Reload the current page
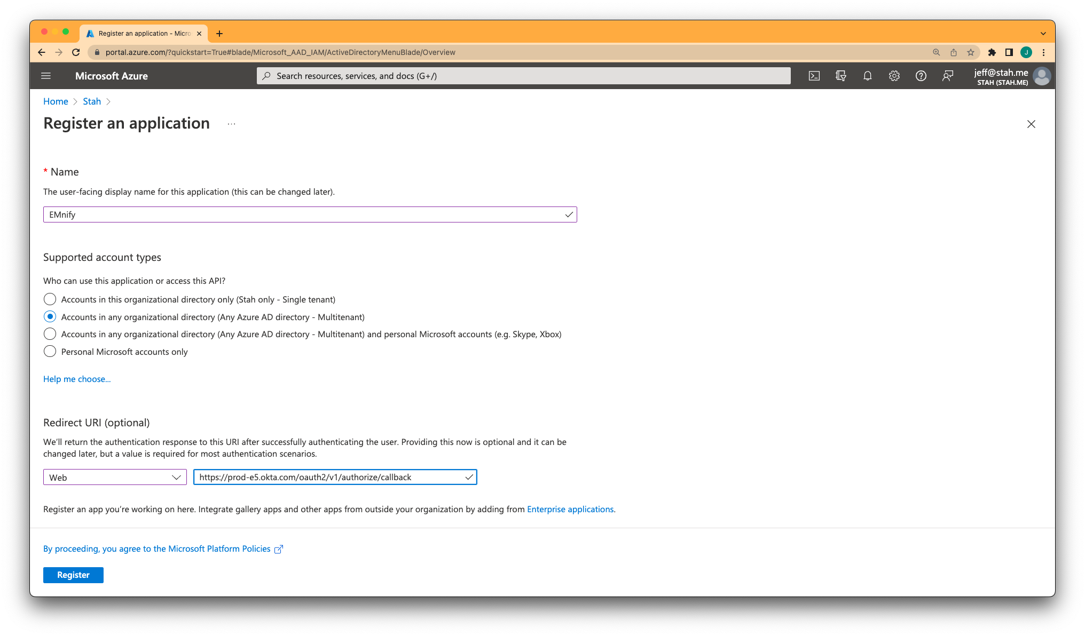Screen dimensions: 1085x636 pyautogui.click(x=76, y=52)
